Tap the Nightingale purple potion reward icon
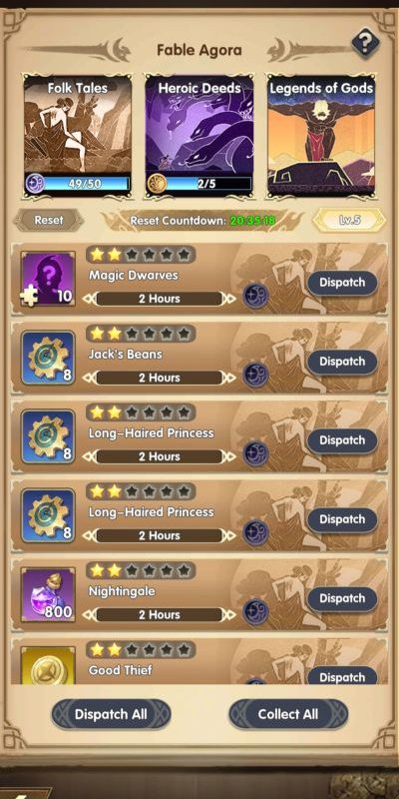The width and height of the screenshot is (399, 799). 48,594
